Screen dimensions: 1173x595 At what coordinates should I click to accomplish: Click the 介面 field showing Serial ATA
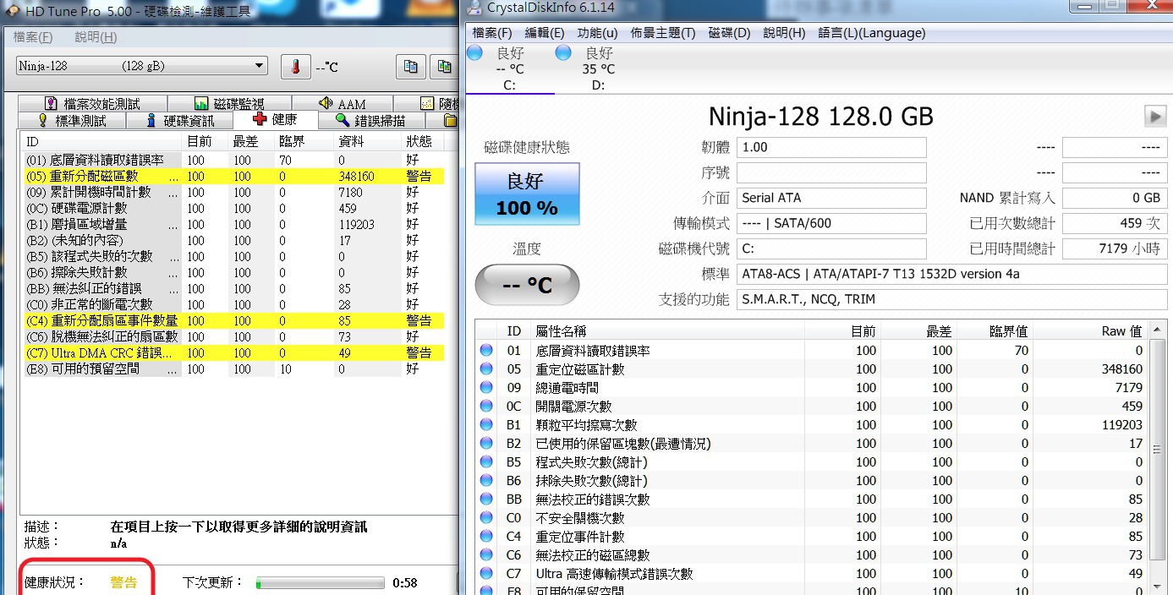[831, 198]
